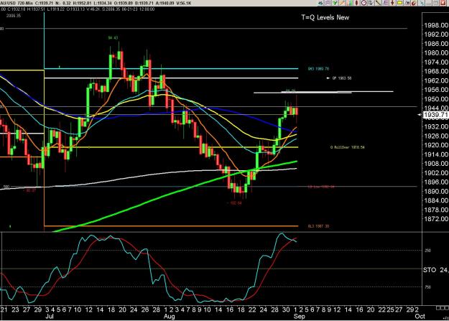
Task: Click the Oct month label on time axis
Action: tap(420, 317)
